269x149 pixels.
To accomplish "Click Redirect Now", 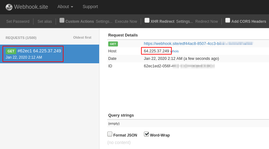I will click(206, 22).
